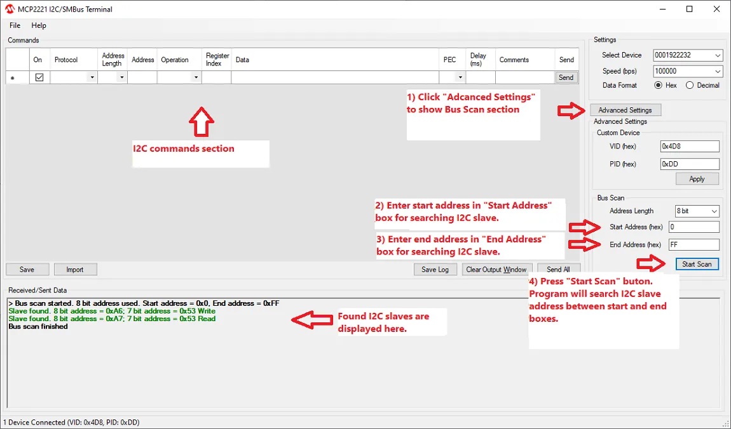This screenshot has width=731, height=429.
Task: Click the Advanced Settings button
Action: [625, 110]
